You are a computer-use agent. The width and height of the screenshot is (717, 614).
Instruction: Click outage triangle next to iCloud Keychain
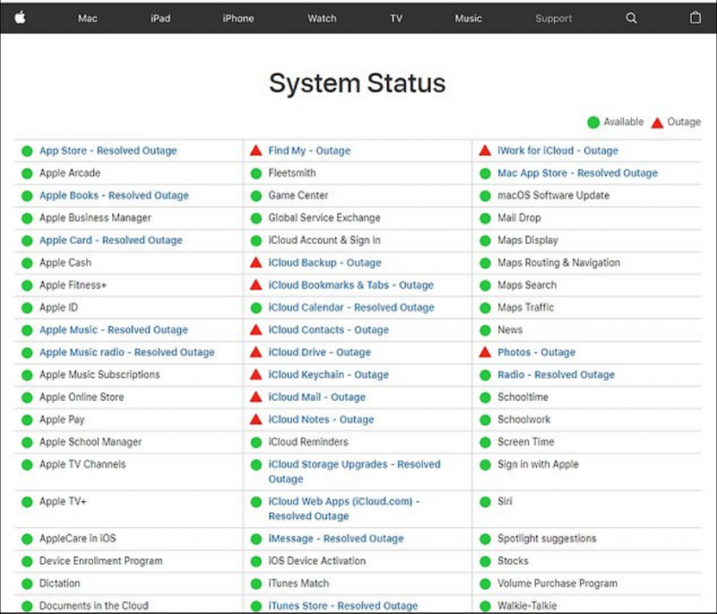(x=256, y=375)
